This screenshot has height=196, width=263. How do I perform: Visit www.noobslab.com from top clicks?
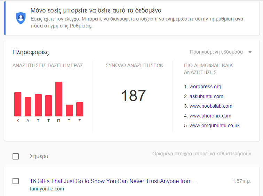[211, 106]
